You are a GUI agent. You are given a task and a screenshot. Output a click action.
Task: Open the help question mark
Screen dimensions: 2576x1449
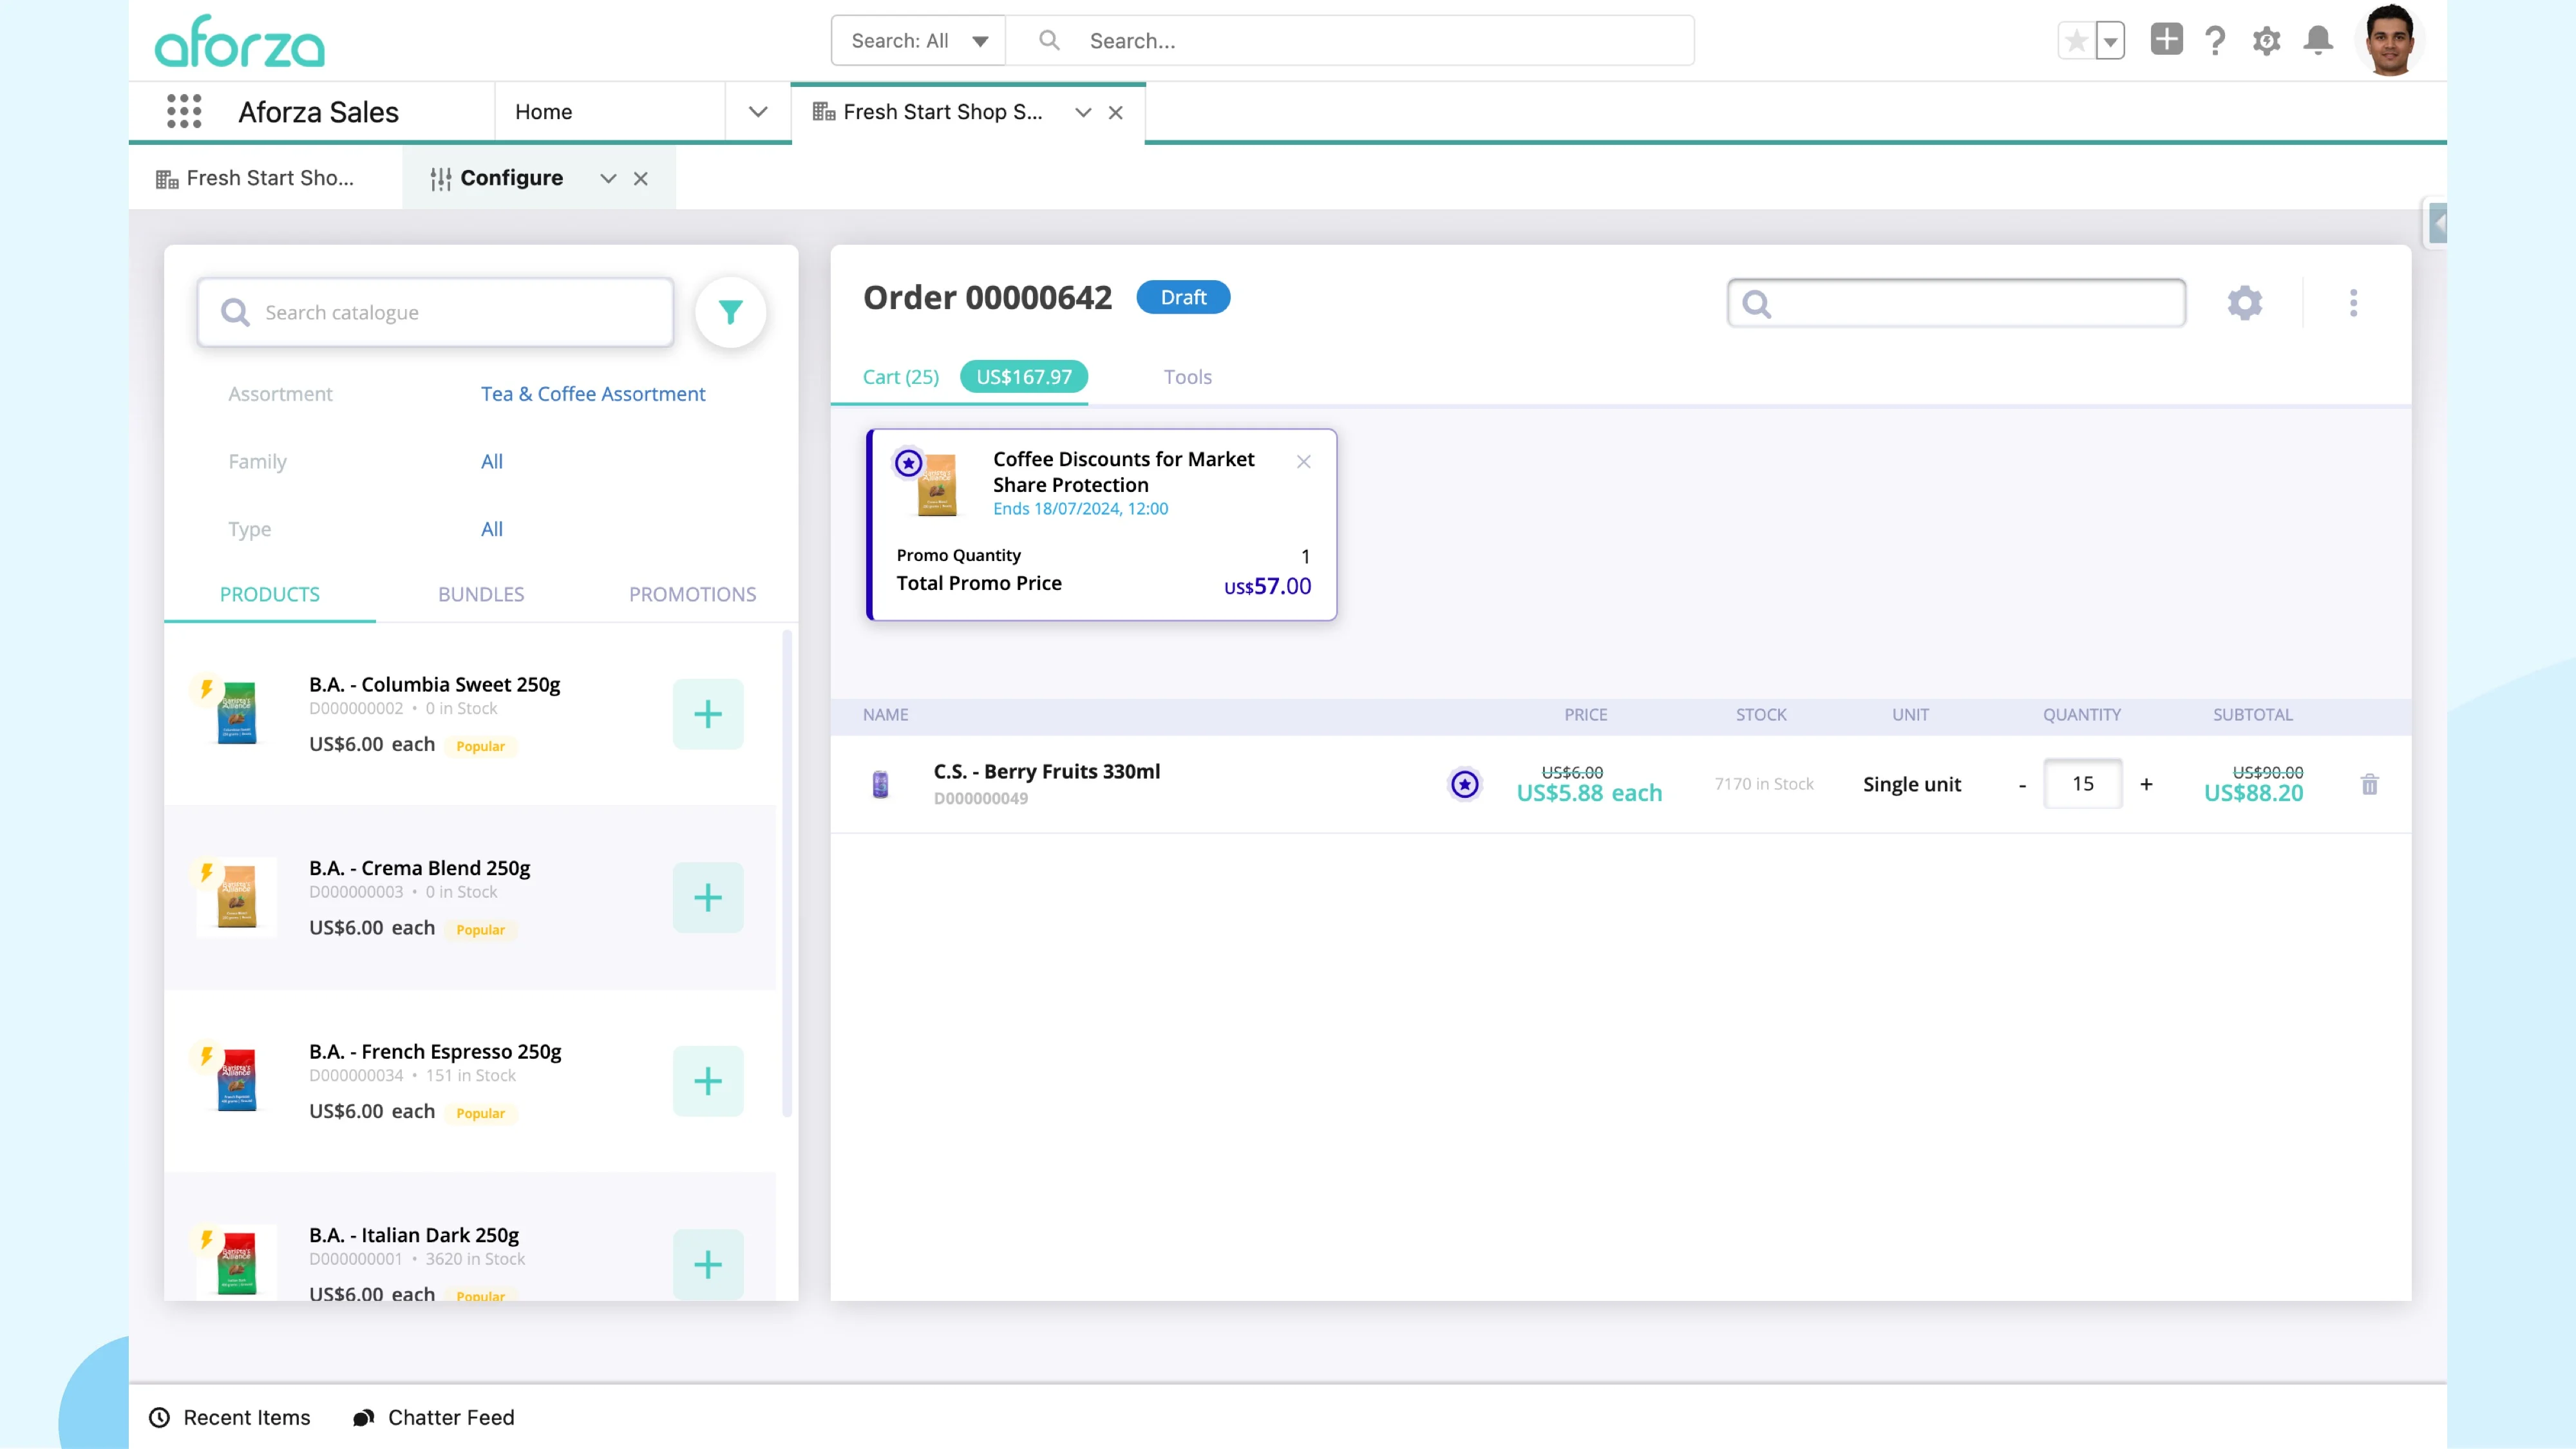click(x=2215, y=41)
